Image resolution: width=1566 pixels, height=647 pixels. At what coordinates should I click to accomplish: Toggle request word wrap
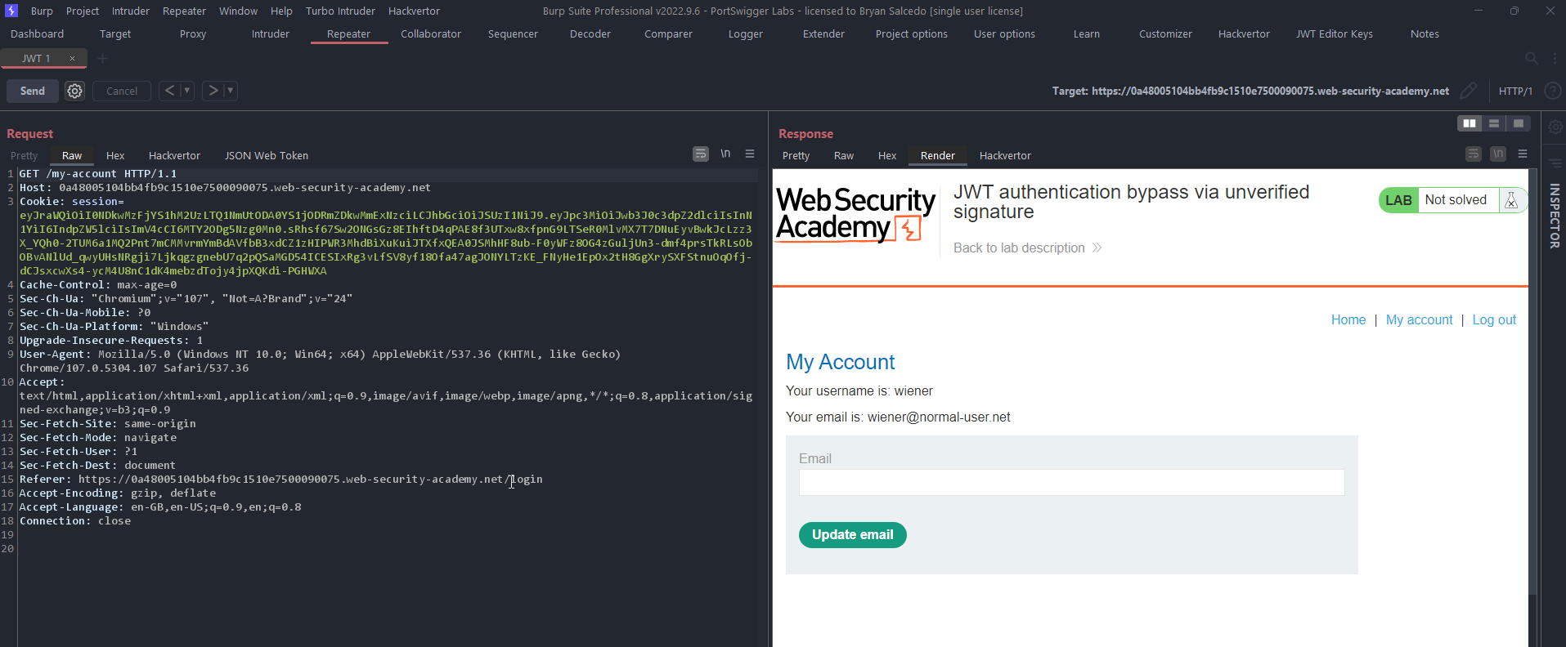[x=701, y=154]
